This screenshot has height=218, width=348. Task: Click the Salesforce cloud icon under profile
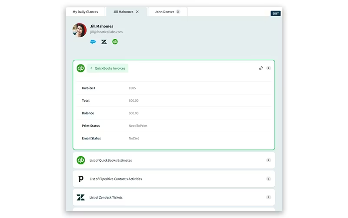click(93, 41)
